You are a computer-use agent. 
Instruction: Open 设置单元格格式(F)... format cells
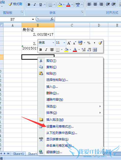71,127
